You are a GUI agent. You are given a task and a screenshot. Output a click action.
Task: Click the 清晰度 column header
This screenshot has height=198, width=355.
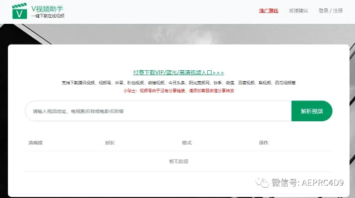36,143
